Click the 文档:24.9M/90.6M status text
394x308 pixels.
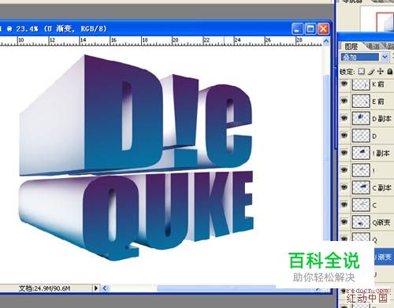pos(45,288)
